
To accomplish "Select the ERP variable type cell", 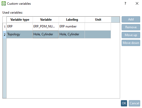I will (20, 26).
